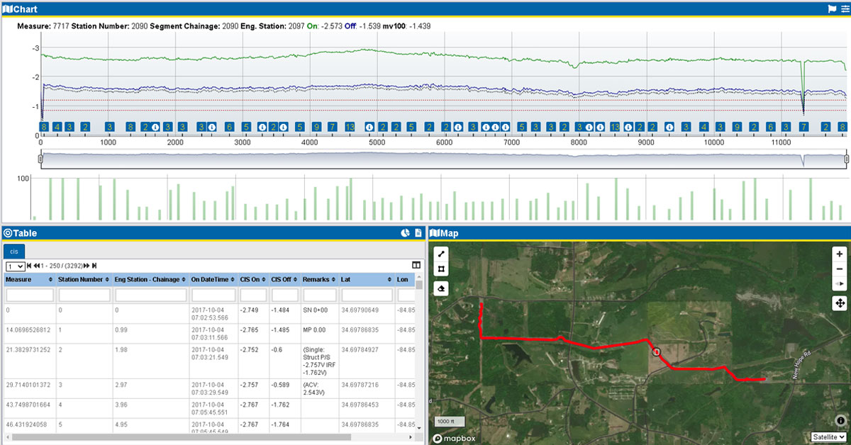Open the Satellite basemap dropdown

point(829,437)
